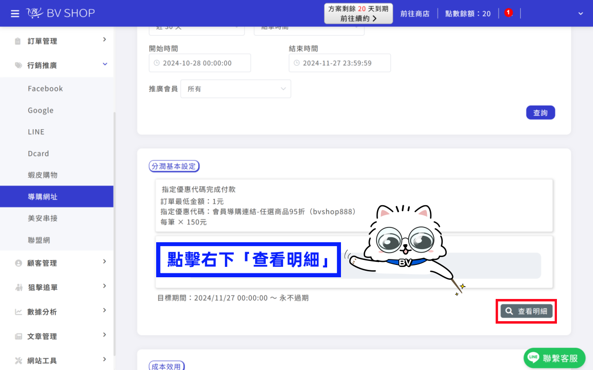Image resolution: width=593 pixels, height=370 pixels.
Task: Click the 指定優惠代碼 bvshop888 line
Action: tap(258, 212)
